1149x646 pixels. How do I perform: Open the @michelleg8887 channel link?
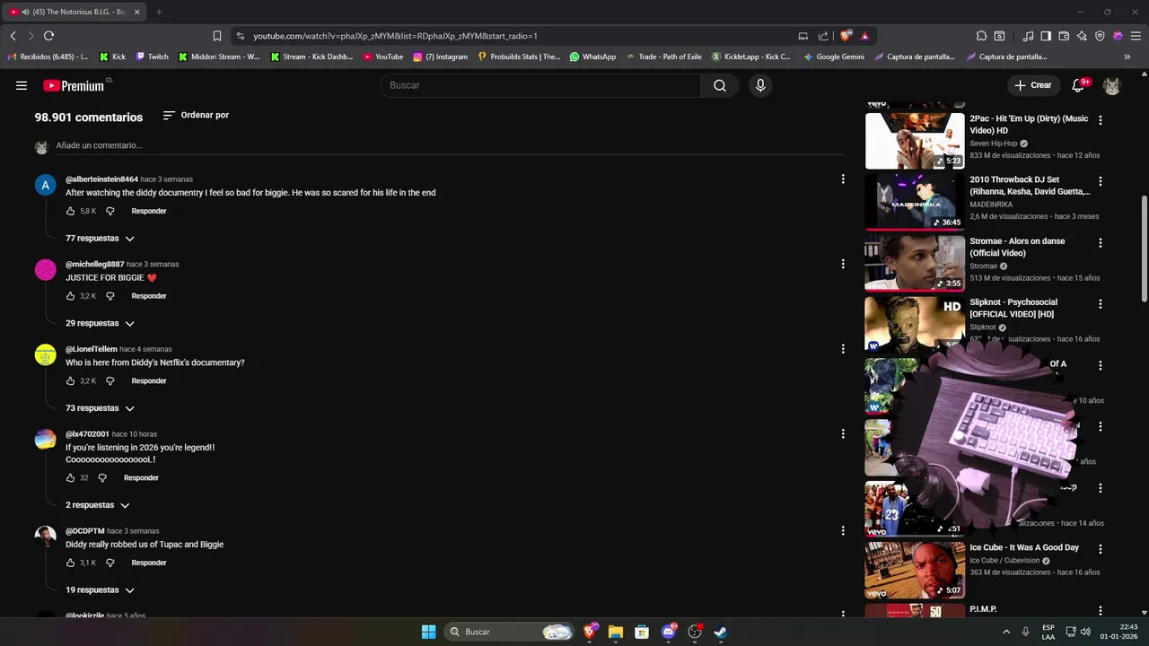click(94, 265)
